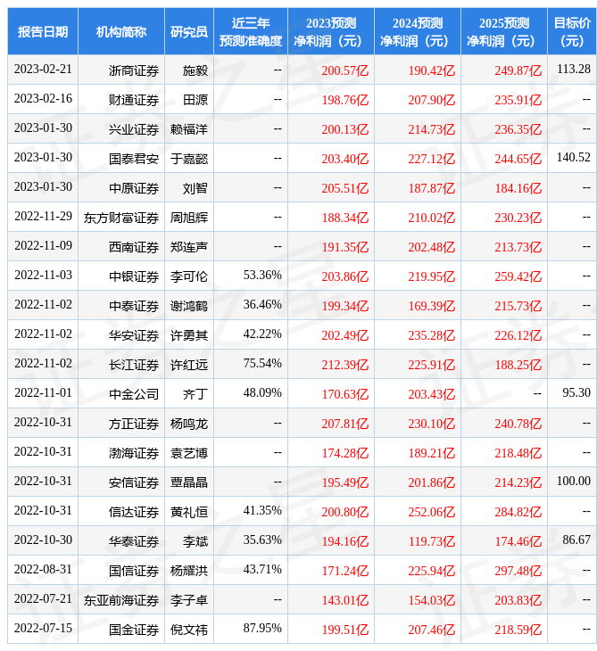Click the value 214.73亿
Image resolution: width=597 pixels, height=651 pixels.
[431, 129]
